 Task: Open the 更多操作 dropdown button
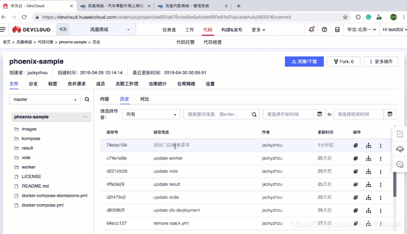(x=381, y=61)
